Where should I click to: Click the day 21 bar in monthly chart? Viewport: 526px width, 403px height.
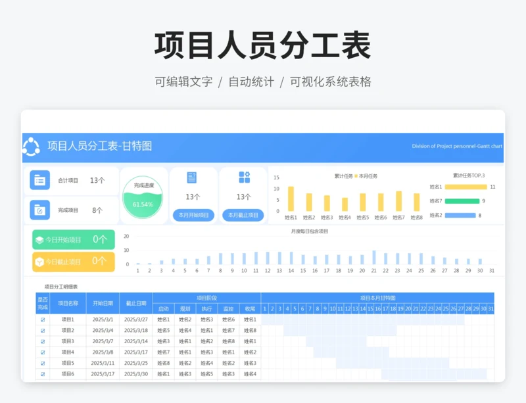point(374,257)
